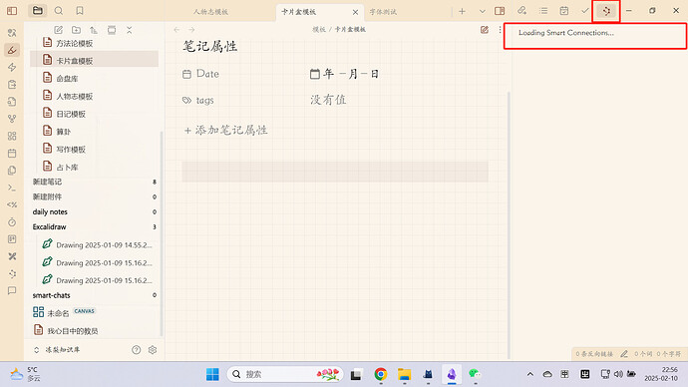Select Smart Connections tab icon in right sidebar
688x387 pixels.
pos(606,11)
